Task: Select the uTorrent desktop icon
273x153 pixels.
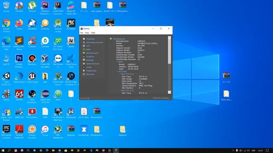Action: tap(32, 7)
